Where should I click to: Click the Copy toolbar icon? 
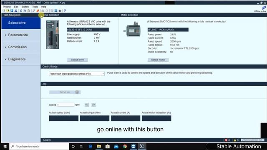click(x=25, y=11)
